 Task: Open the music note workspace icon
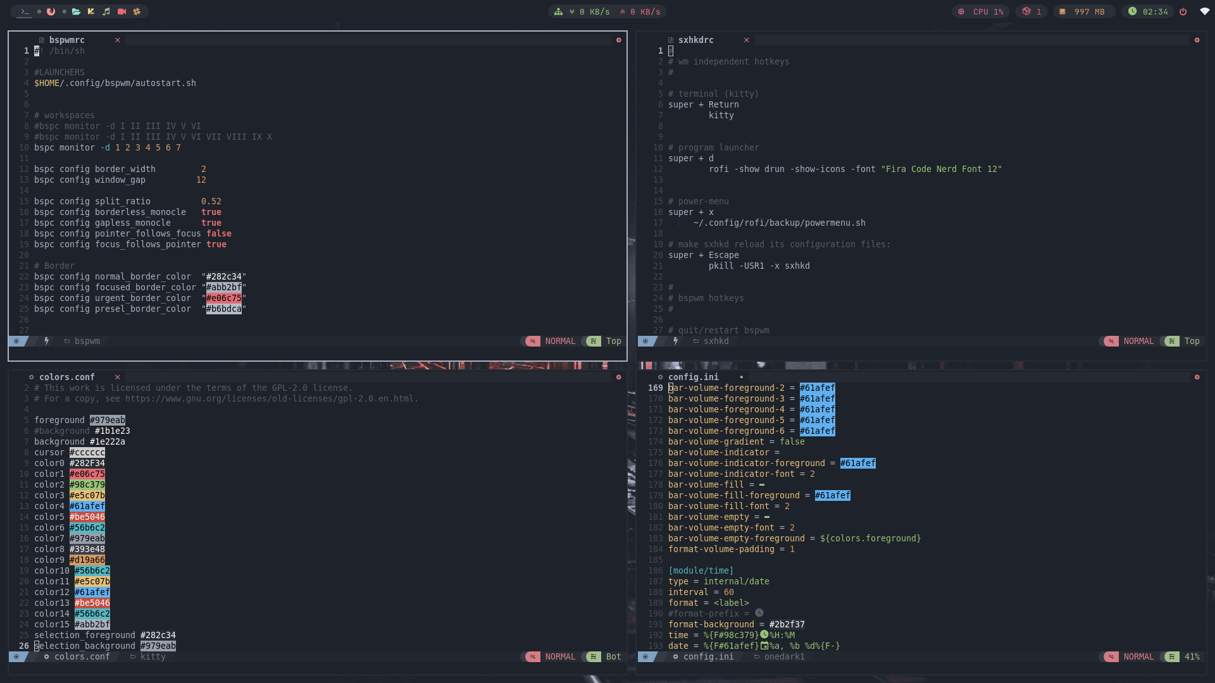[106, 11]
